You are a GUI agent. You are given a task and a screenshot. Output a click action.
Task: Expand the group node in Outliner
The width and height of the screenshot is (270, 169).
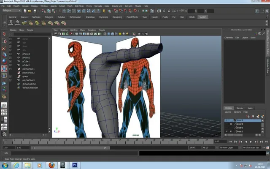11,76
